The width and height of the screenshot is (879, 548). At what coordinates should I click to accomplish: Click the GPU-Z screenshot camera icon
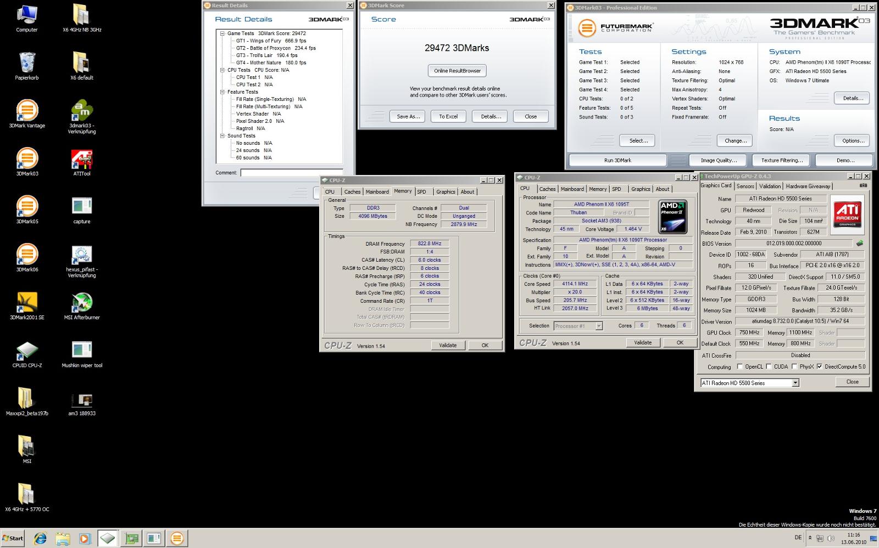pos(863,185)
